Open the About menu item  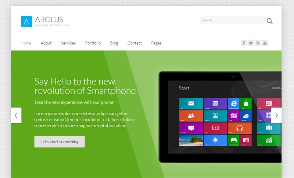tap(46, 43)
